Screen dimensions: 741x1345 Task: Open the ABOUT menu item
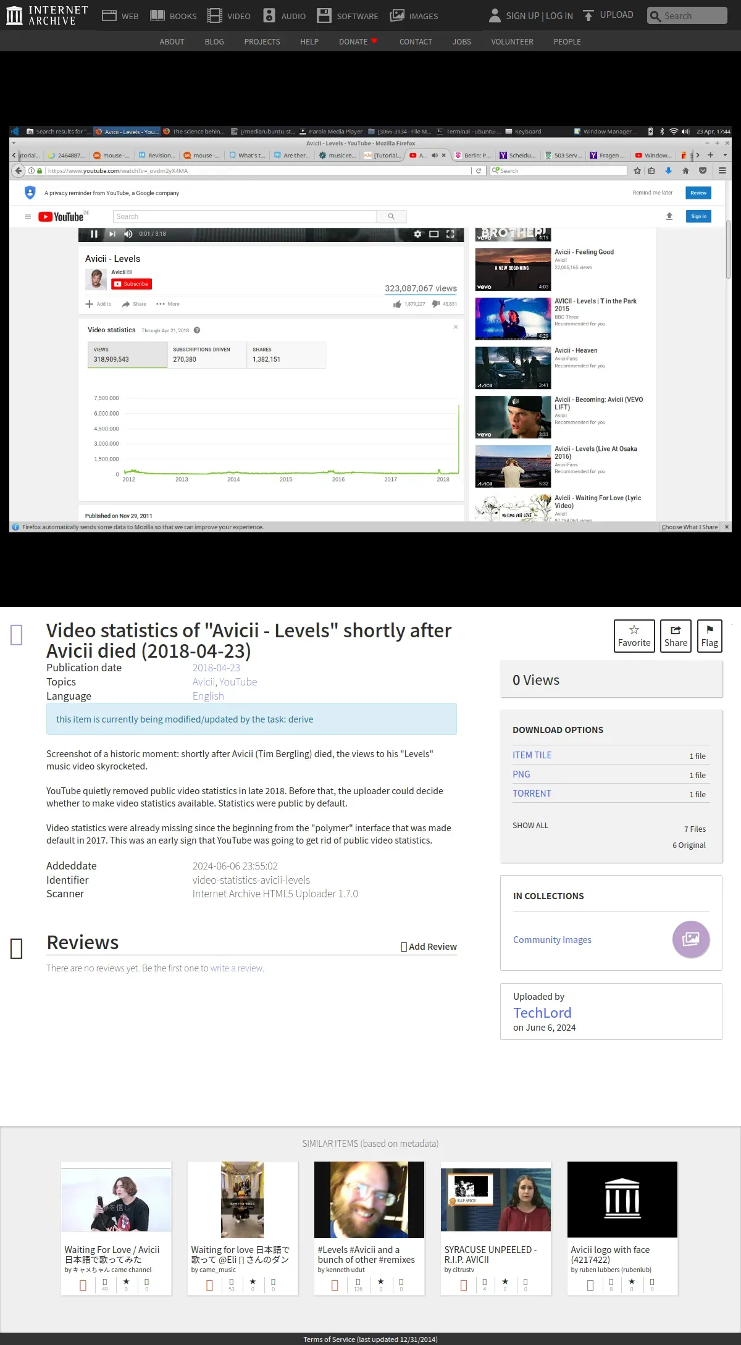click(172, 42)
